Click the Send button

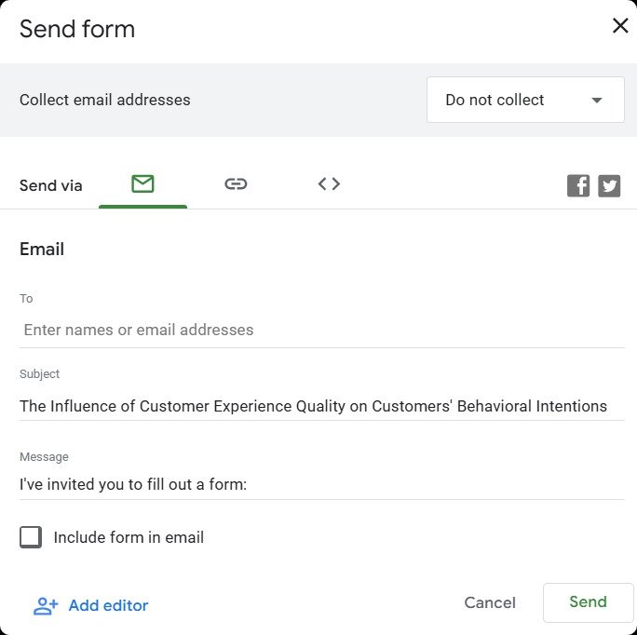588,602
